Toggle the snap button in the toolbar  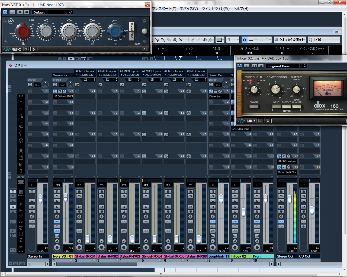tap(244, 40)
